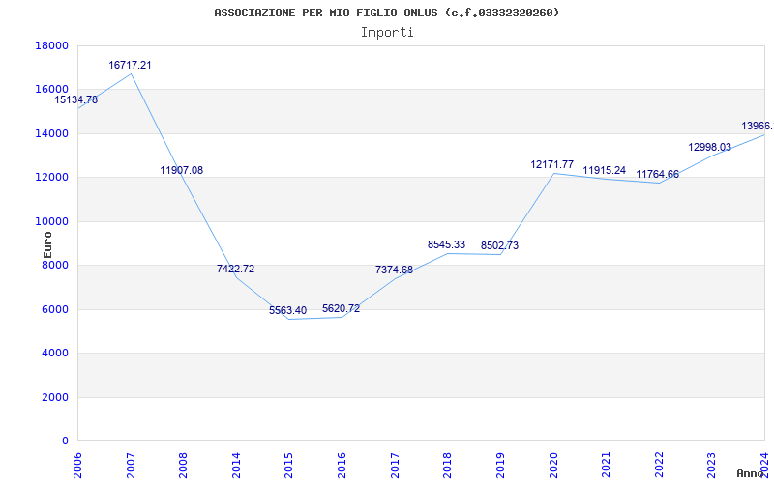Click x-axis year 2024
774x483 pixels.
764,466
